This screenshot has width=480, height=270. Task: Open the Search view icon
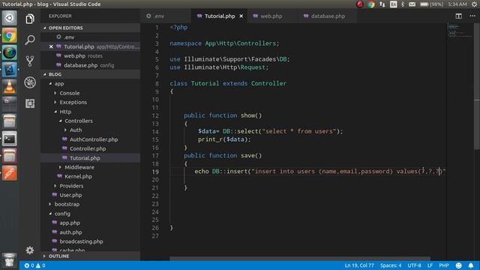click(30, 40)
